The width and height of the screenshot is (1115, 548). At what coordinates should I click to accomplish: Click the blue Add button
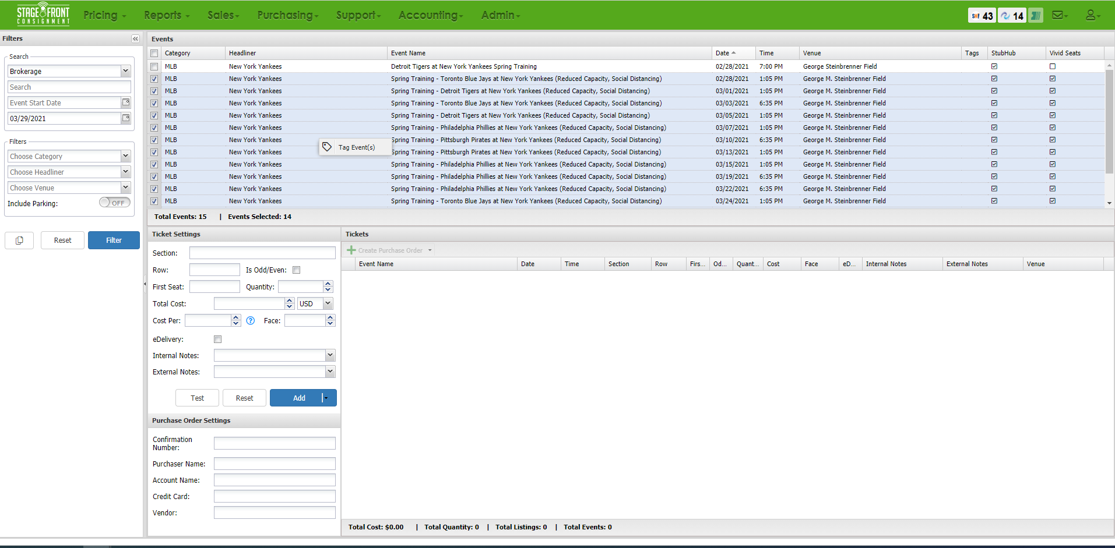point(299,398)
